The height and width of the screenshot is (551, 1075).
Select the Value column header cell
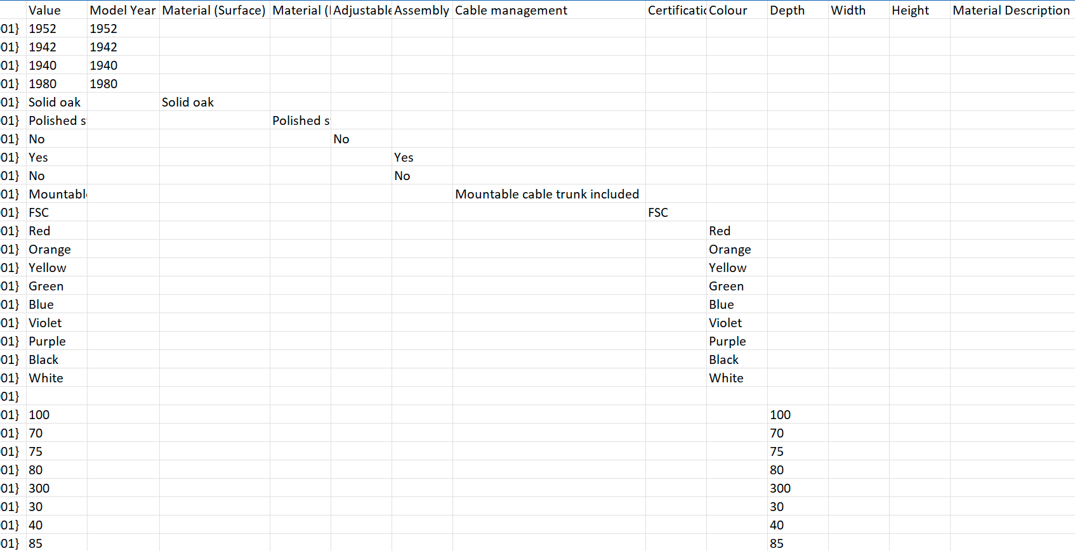tap(56, 10)
